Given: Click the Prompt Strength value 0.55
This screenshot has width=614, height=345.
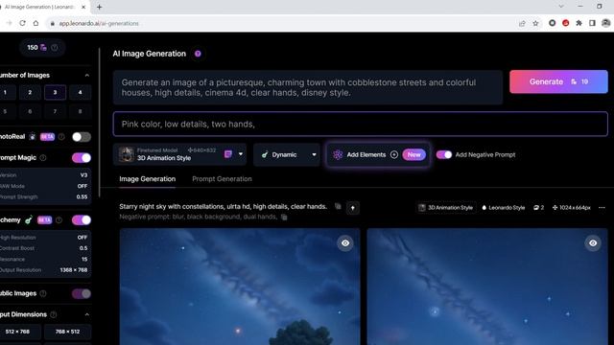Looking at the screenshot, I should pos(82,197).
